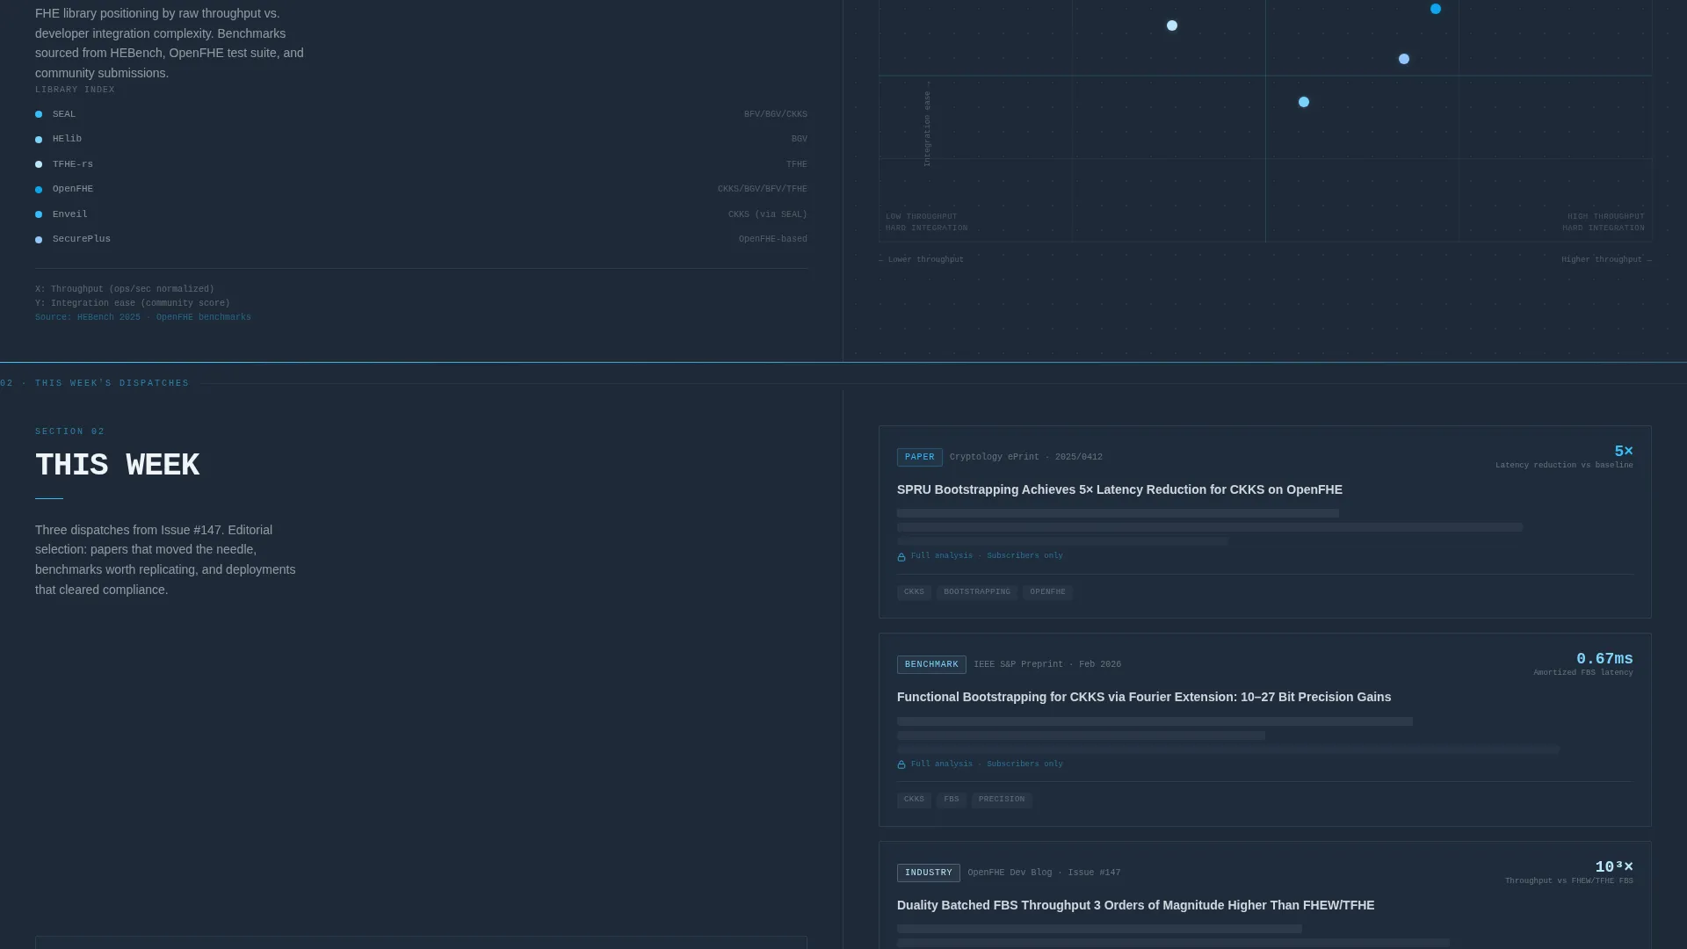
Task: Select the OpenFHE legend dot
Action: (x=39, y=190)
